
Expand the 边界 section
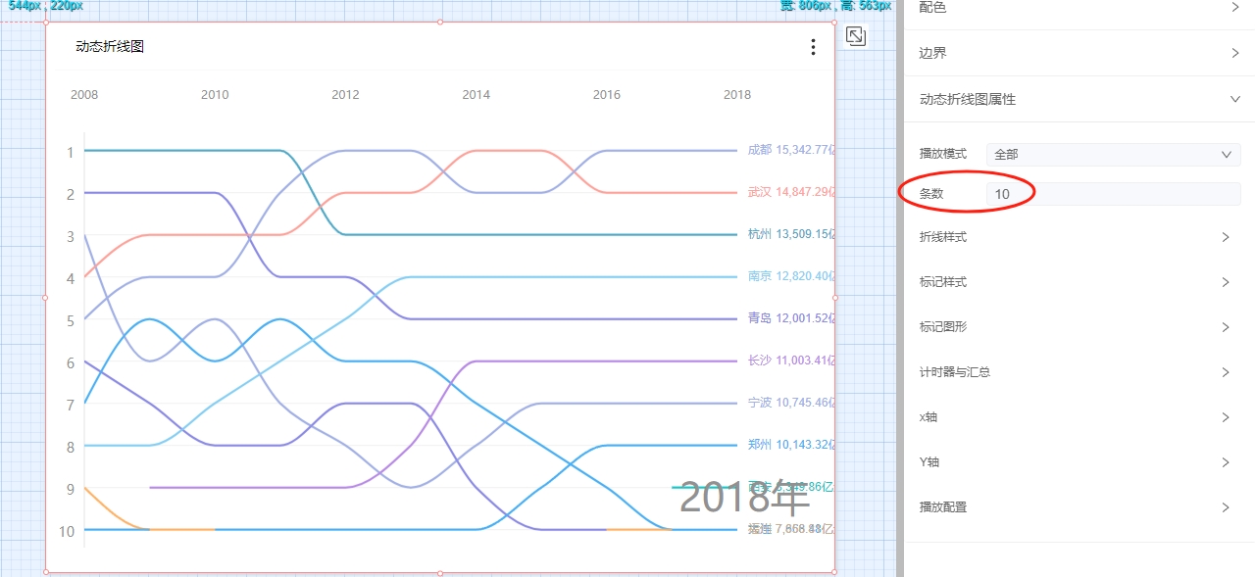[x=1079, y=53]
